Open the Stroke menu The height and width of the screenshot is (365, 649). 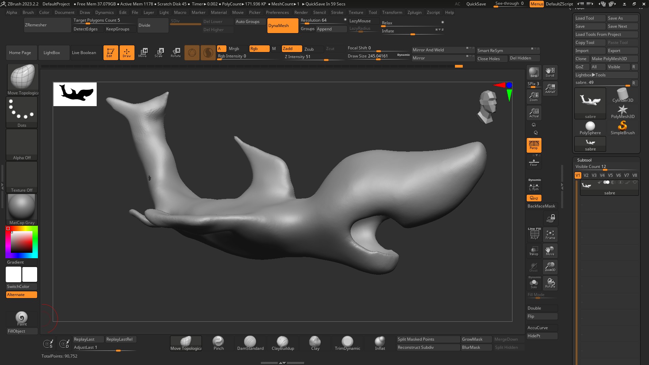coord(337,13)
